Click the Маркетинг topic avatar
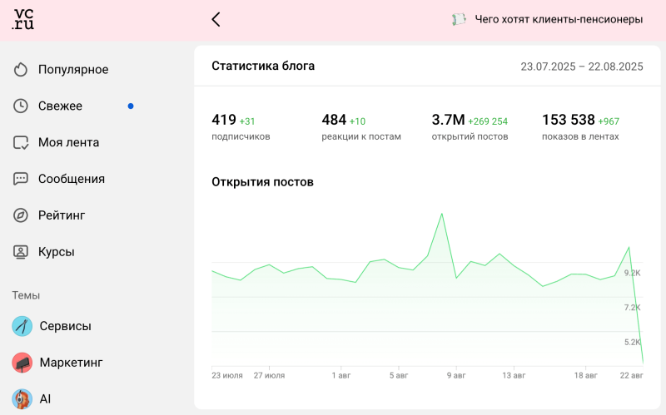The height and width of the screenshot is (415, 666). point(22,363)
